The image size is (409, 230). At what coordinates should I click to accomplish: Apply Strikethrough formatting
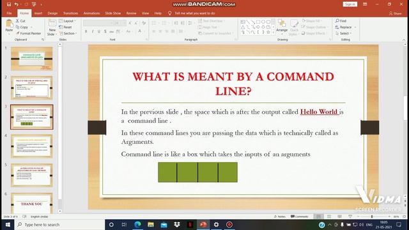(112, 31)
